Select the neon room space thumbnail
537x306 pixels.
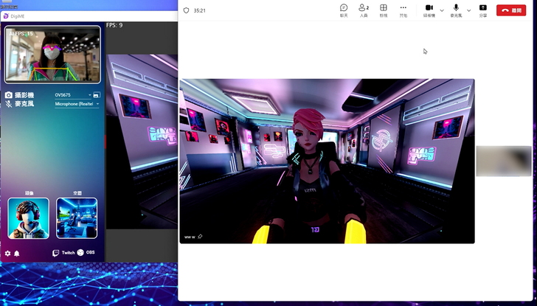click(x=77, y=218)
